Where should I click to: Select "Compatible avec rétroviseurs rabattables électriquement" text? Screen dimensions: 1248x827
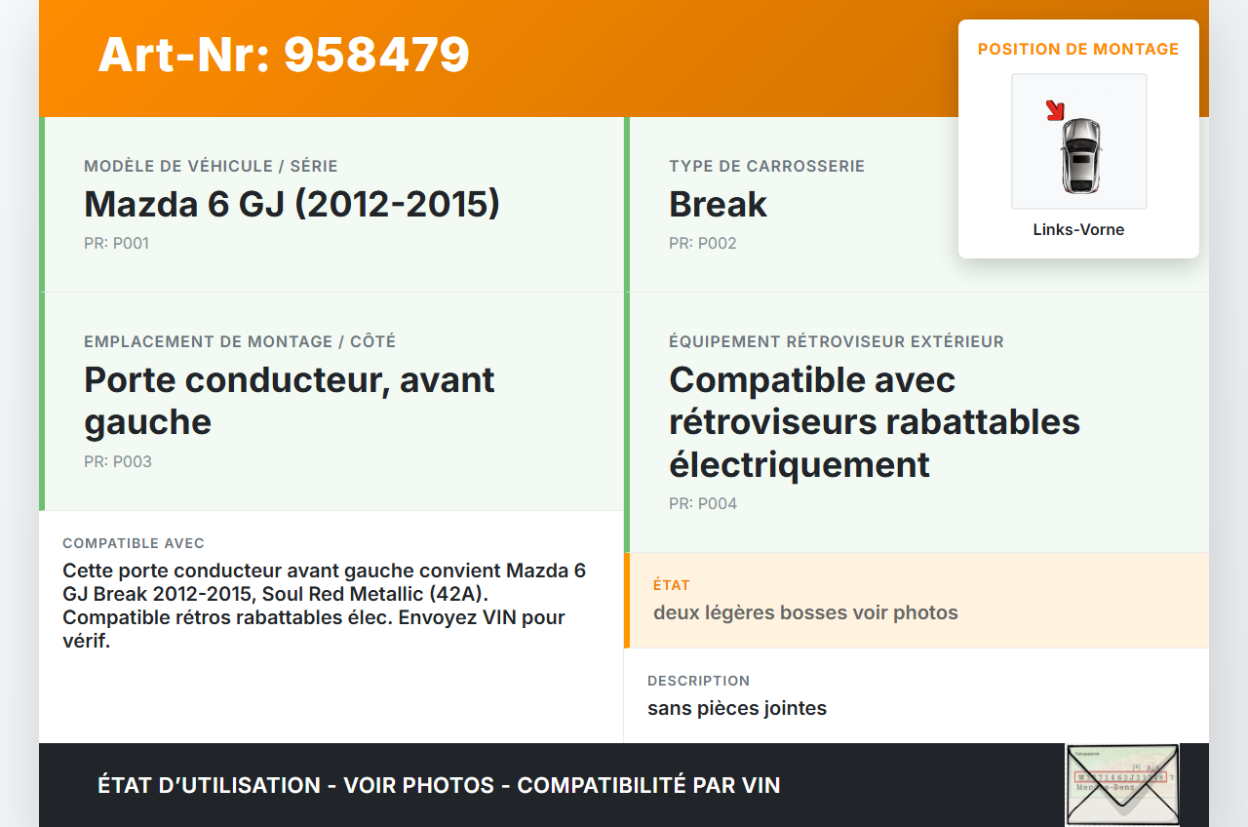[x=875, y=422]
